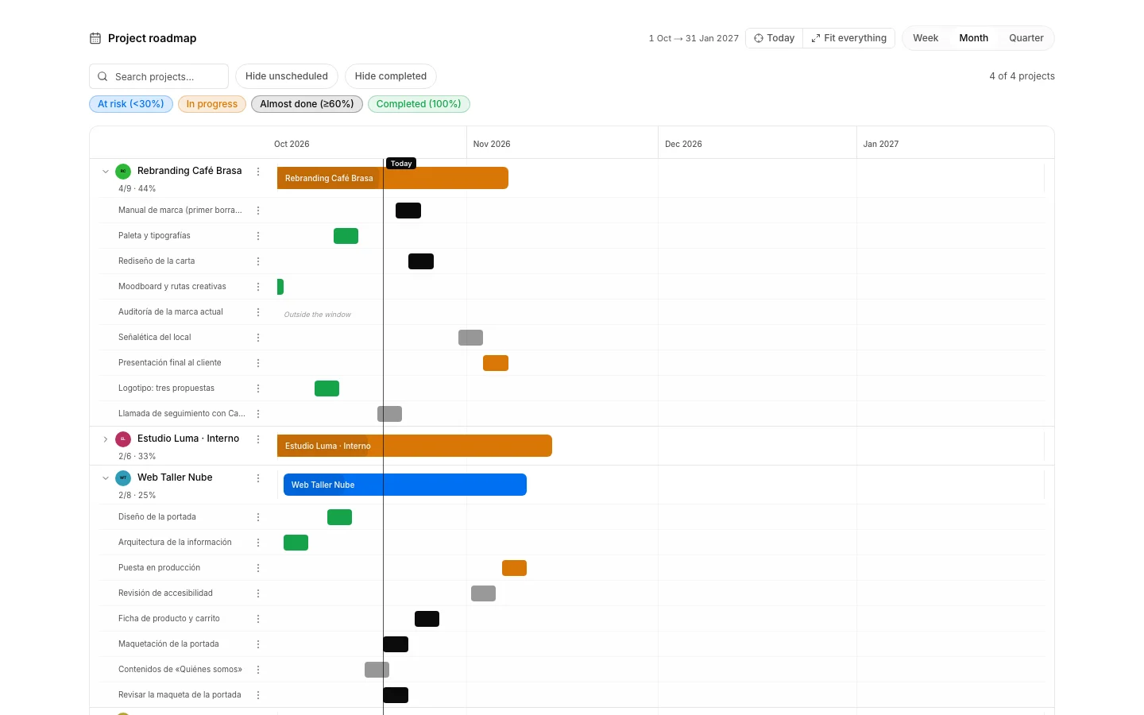Open options for Revisar la maqueta row
Viewport: 1144px width, 715px height.
[x=258, y=695]
